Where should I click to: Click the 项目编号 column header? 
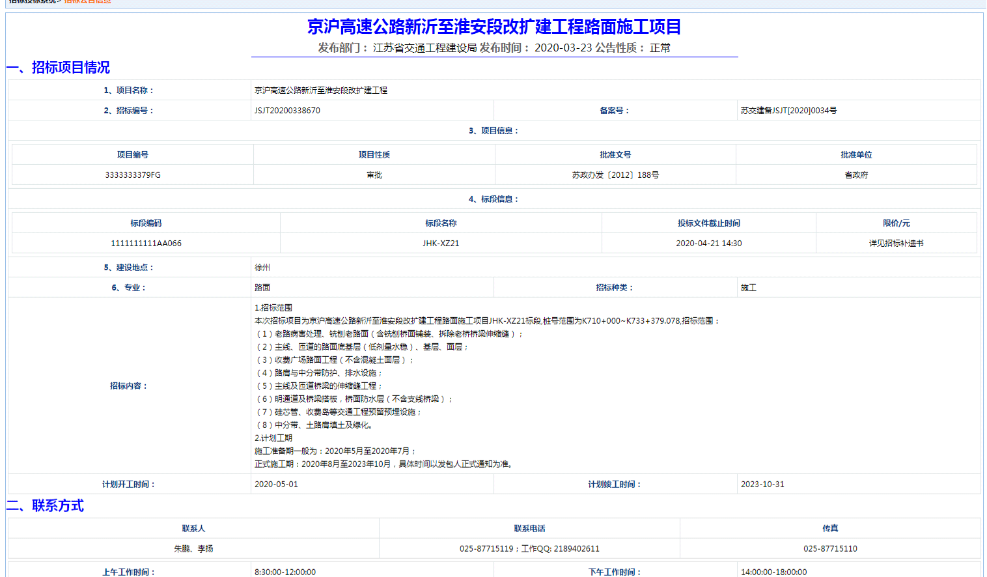point(133,155)
